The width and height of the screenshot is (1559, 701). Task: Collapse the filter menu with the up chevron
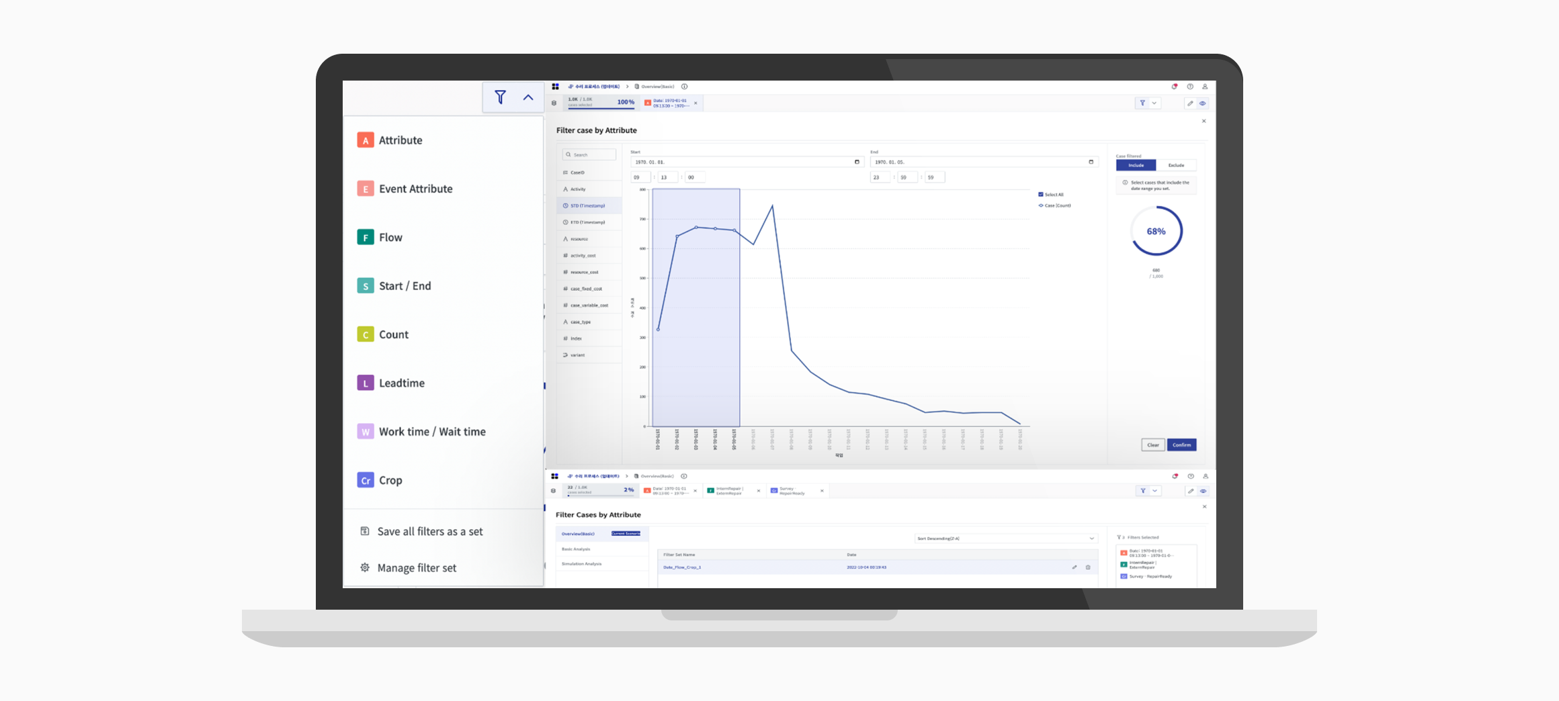(x=528, y=97)
